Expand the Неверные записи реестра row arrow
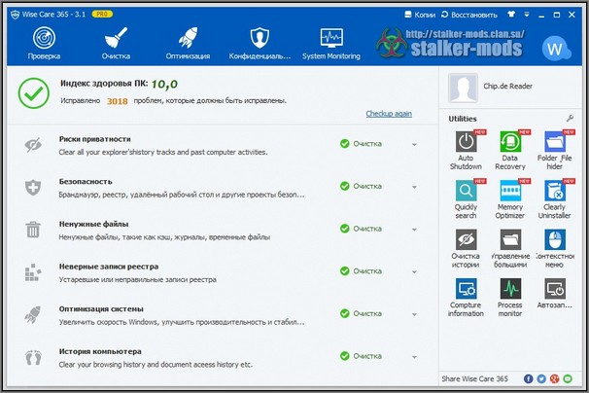The width and height of the screenshot is (589, 393). click(414, 272)
